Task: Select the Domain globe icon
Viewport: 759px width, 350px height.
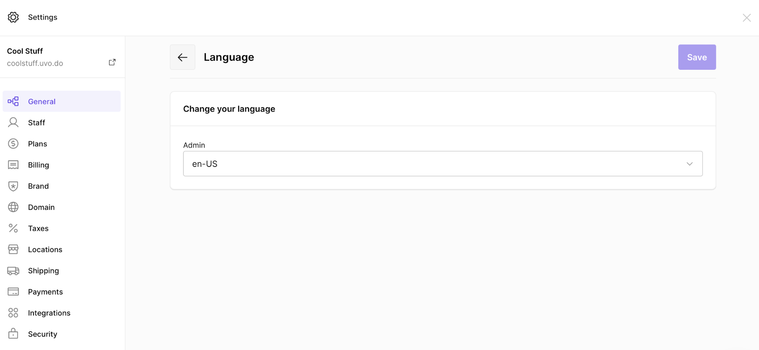Action: tap(13, 207)
